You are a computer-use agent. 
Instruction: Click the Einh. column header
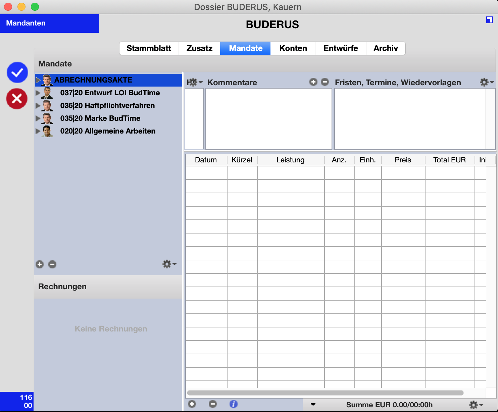pyautogui.click(x=368, y=160)
